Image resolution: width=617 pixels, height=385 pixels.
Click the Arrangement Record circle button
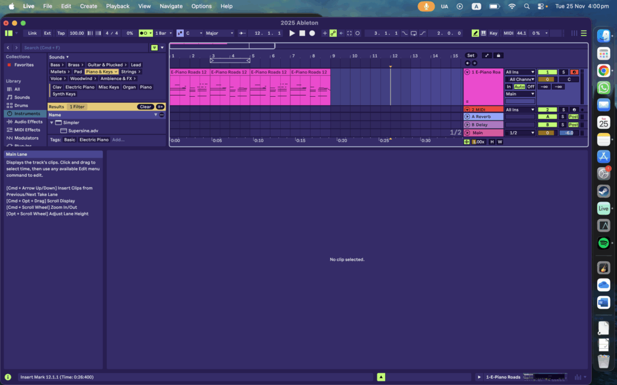pos(312,33)
